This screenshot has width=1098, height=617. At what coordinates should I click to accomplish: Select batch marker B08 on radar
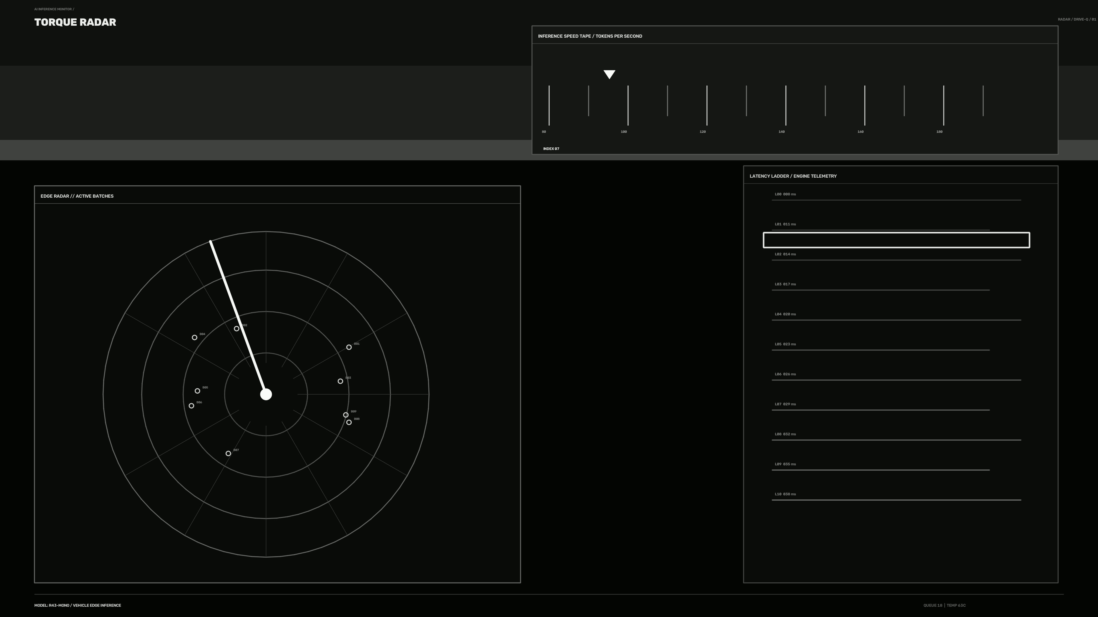pyautogui.click(x=349, y=422)
